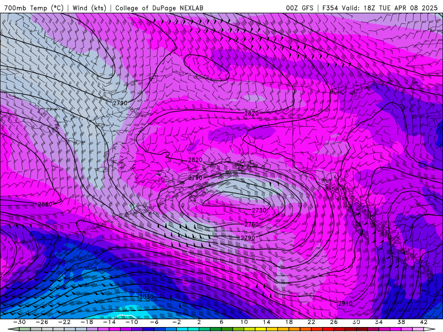Image resolution: width=443 pixels, height=332 pixels.
Task: Select the 2820 label directly above a 2790 label
Action: (x=195, y=160)
